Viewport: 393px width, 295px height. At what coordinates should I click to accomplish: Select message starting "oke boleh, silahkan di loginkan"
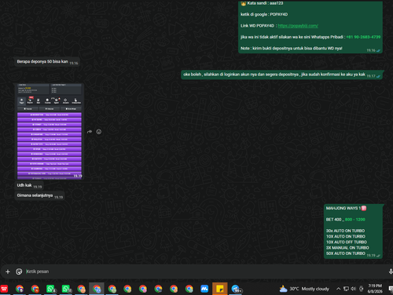[274, 75]
